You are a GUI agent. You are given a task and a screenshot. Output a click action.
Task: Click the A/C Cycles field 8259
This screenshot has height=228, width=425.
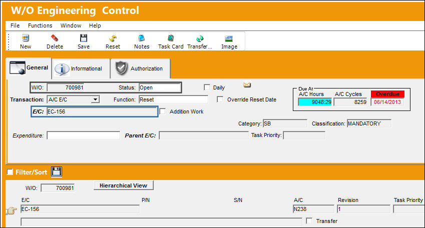[350, 102]
